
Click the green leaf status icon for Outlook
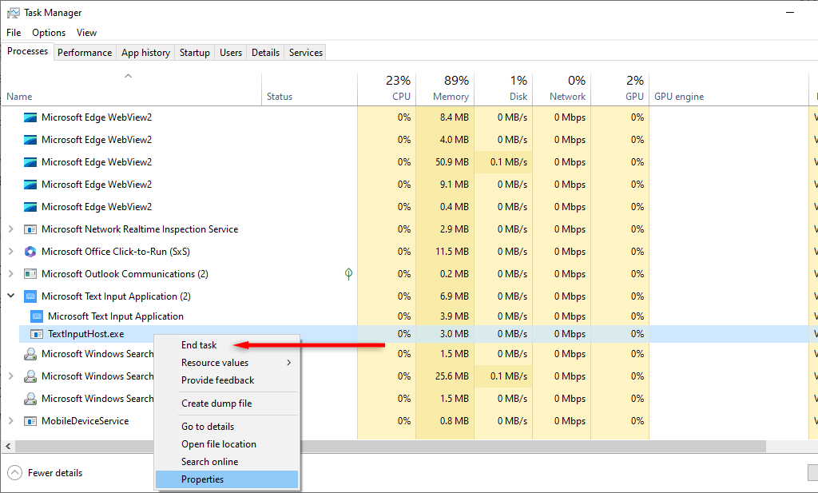[x=348, y=274]
